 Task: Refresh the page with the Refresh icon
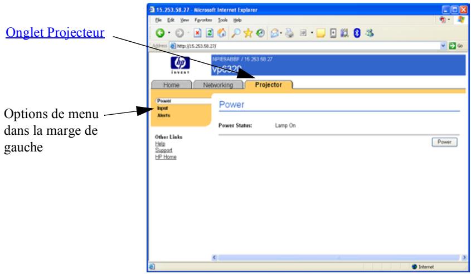(x=210, y=33)
